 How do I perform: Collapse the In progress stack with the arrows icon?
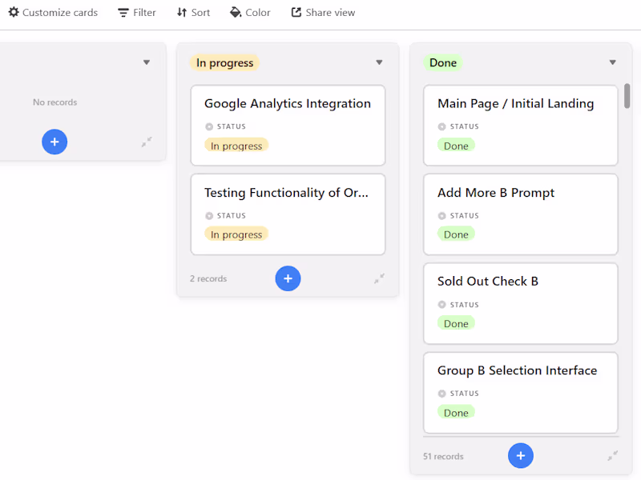pyautogui.click(x=379, y=278)
